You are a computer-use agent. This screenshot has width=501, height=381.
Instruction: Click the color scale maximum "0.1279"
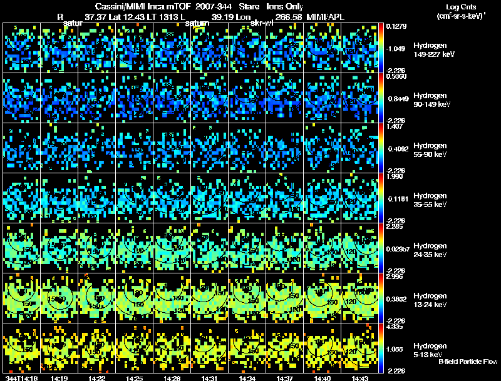396,26
